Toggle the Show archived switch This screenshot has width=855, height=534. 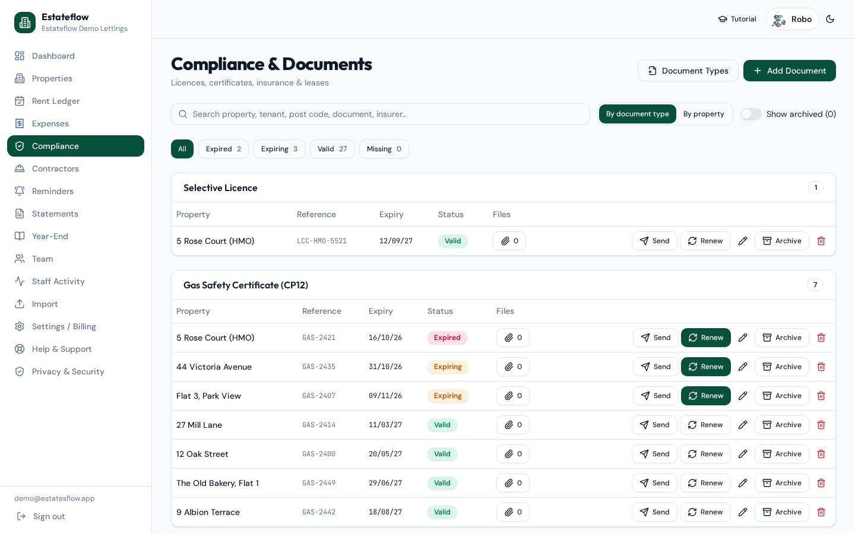tap(751, 114)
